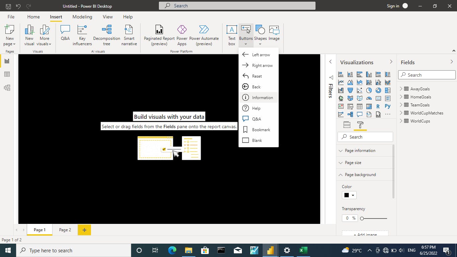Screen dimensions: 457x257
Task: Open Report view in left sidebar
Action: coord(7,61)
